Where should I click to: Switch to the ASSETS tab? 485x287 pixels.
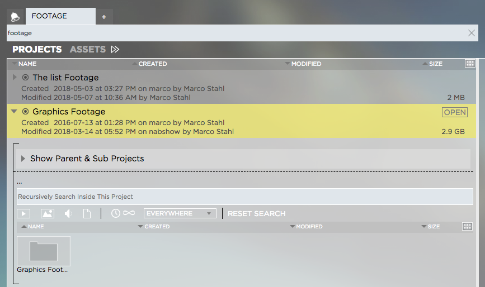[87, 50]
